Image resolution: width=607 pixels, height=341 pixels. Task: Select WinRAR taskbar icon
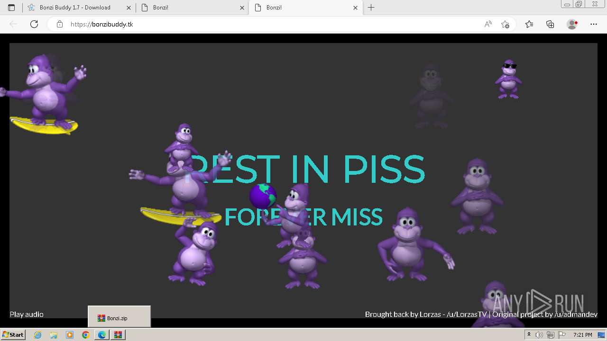[118, 335]
